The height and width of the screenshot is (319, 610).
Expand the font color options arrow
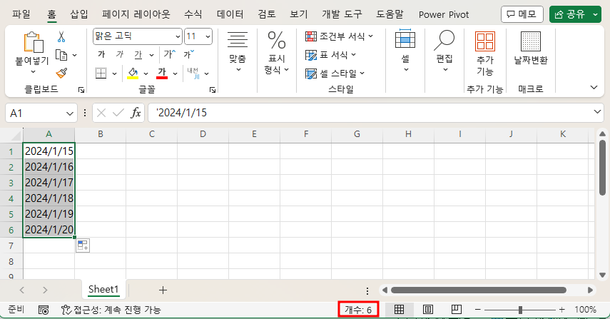[x=175, y=74]
